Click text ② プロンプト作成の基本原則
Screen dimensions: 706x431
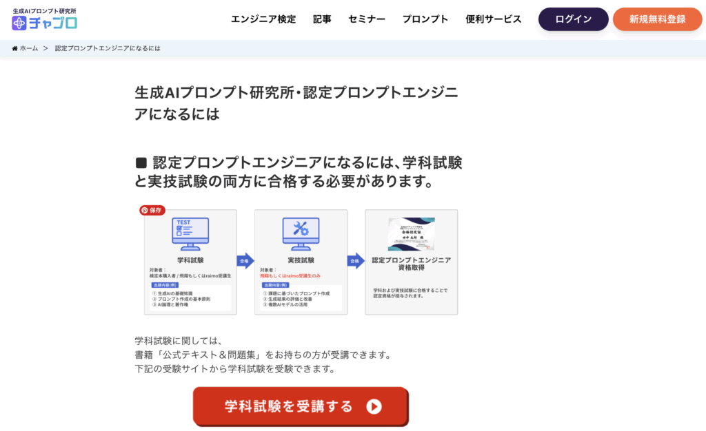(181, 299)
